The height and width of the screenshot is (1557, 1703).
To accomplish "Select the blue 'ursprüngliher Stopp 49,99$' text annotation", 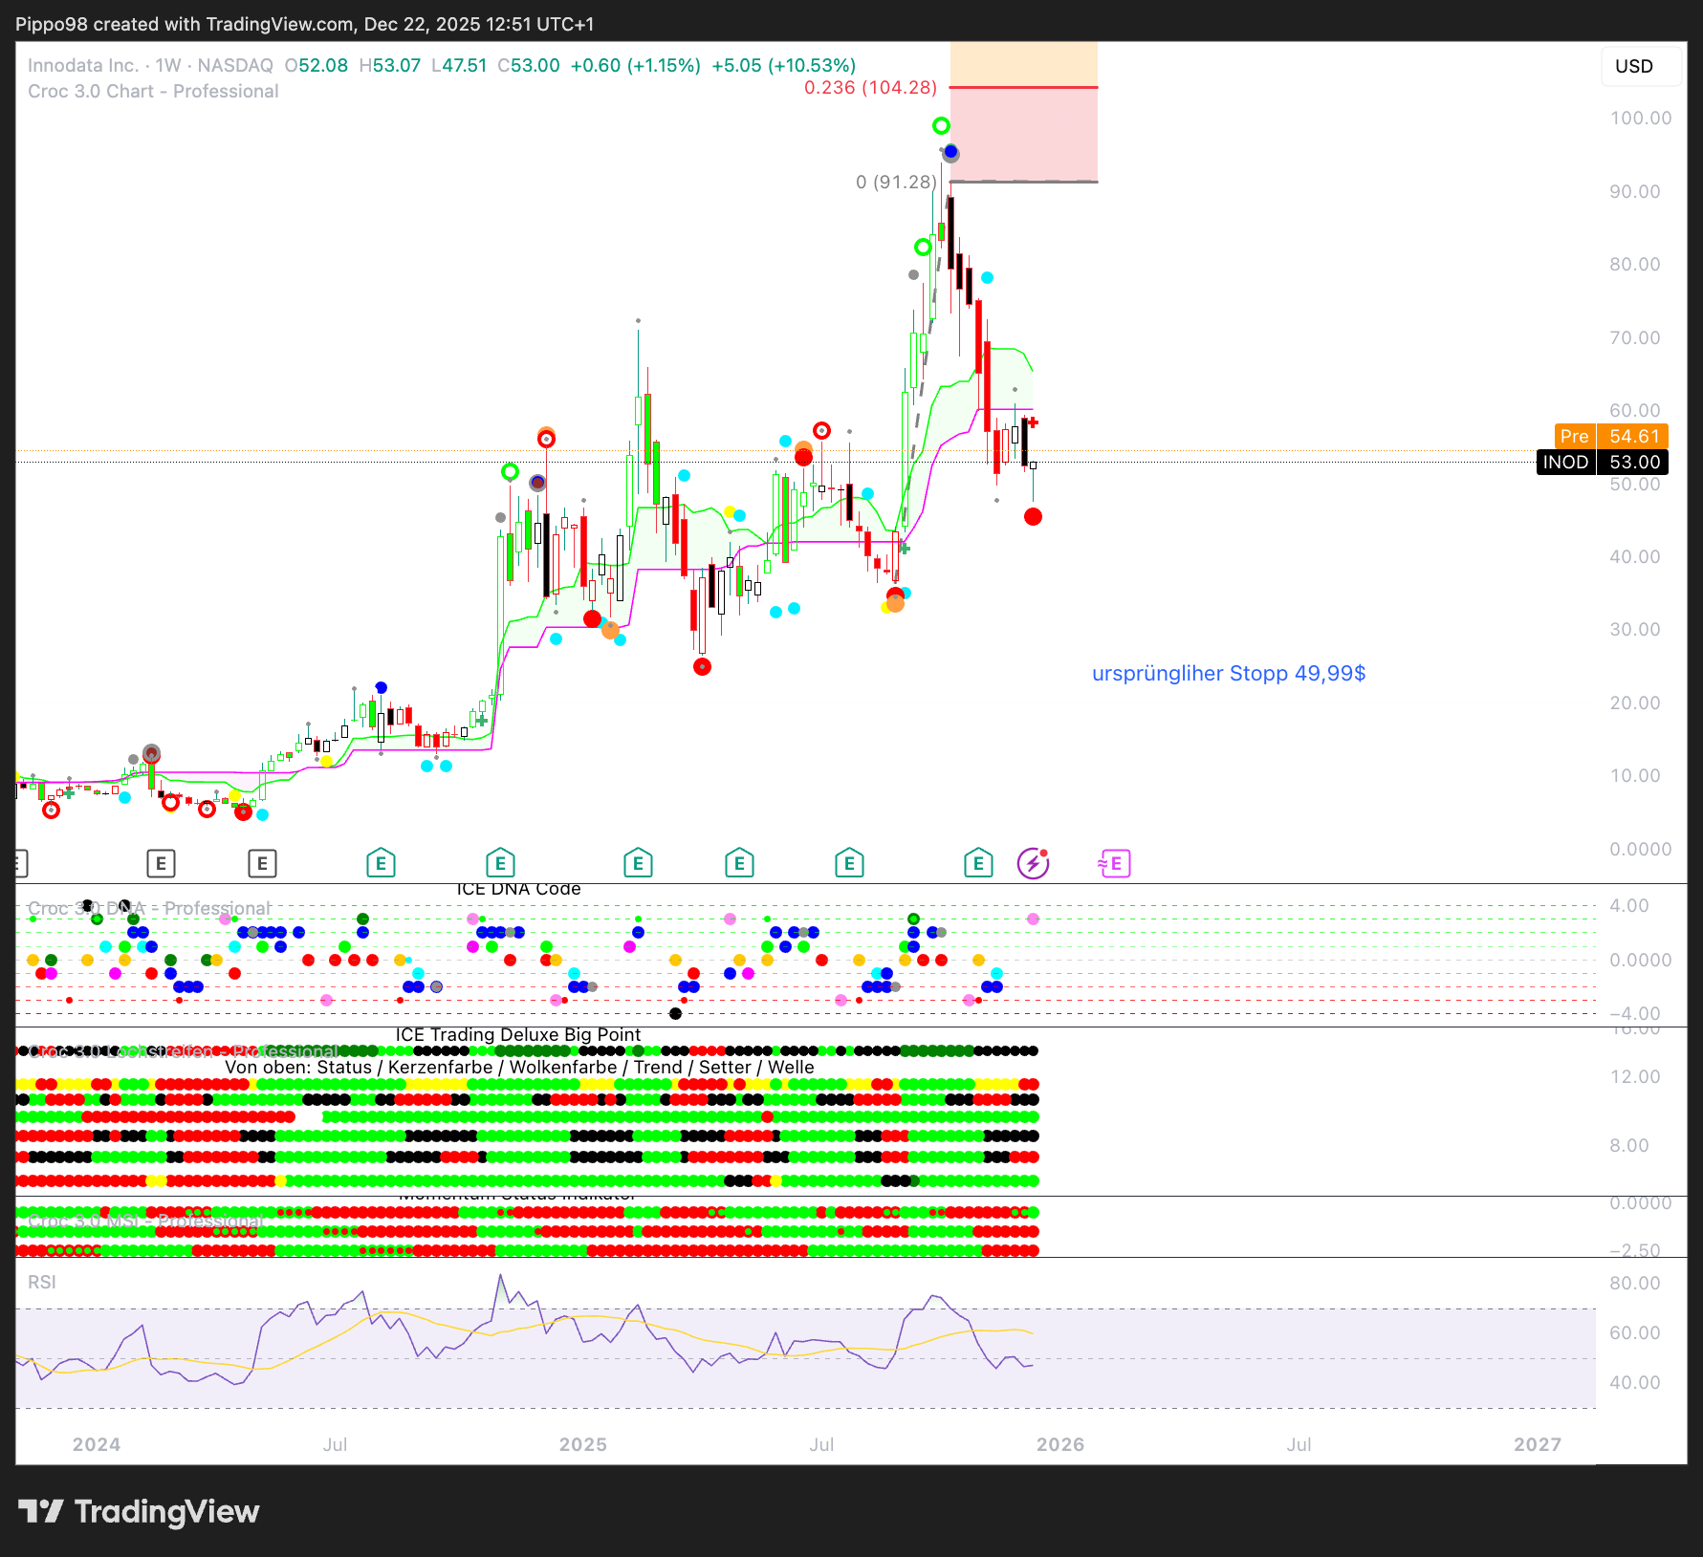I will pos(1229,673).
